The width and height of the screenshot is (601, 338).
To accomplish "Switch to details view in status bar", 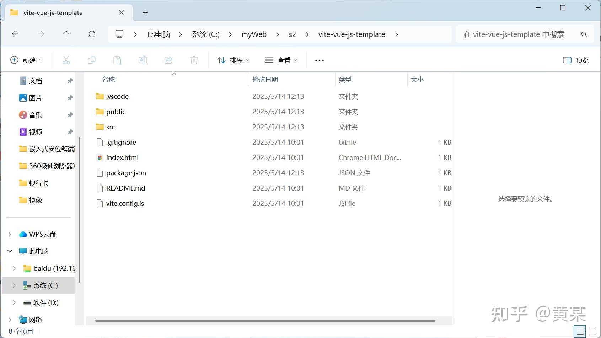I will click(580, 331).
